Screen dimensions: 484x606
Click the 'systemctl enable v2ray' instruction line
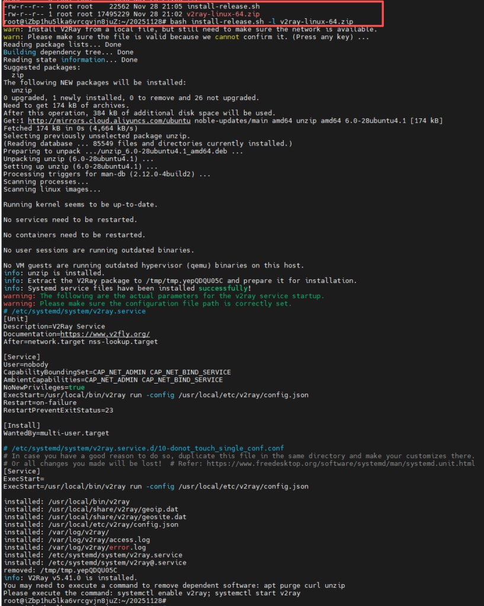click(151, 593)
